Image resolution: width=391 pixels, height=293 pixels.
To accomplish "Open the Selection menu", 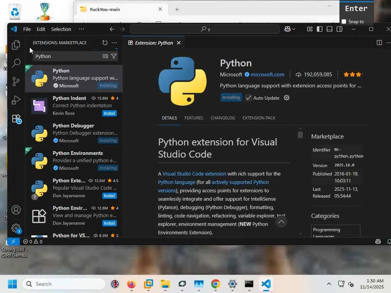I will pyautogui.click(x=61, y=29).
